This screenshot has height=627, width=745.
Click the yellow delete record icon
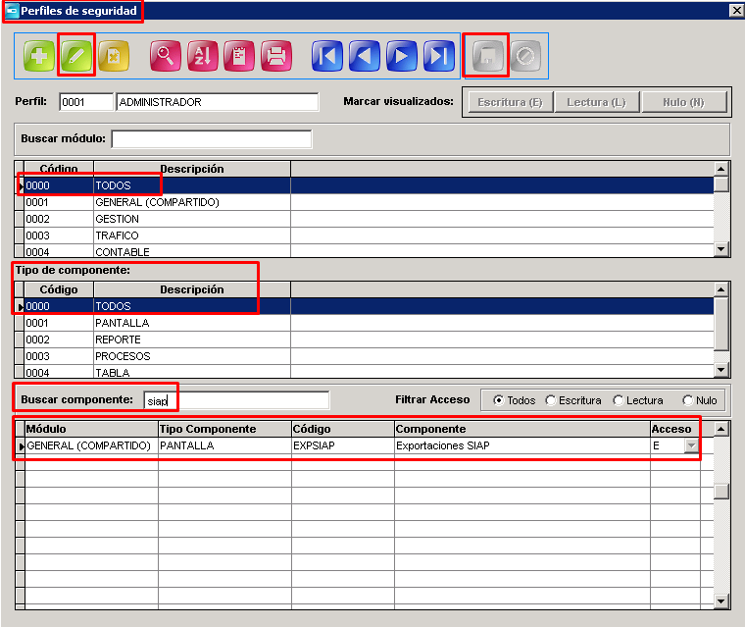(114, 56)
